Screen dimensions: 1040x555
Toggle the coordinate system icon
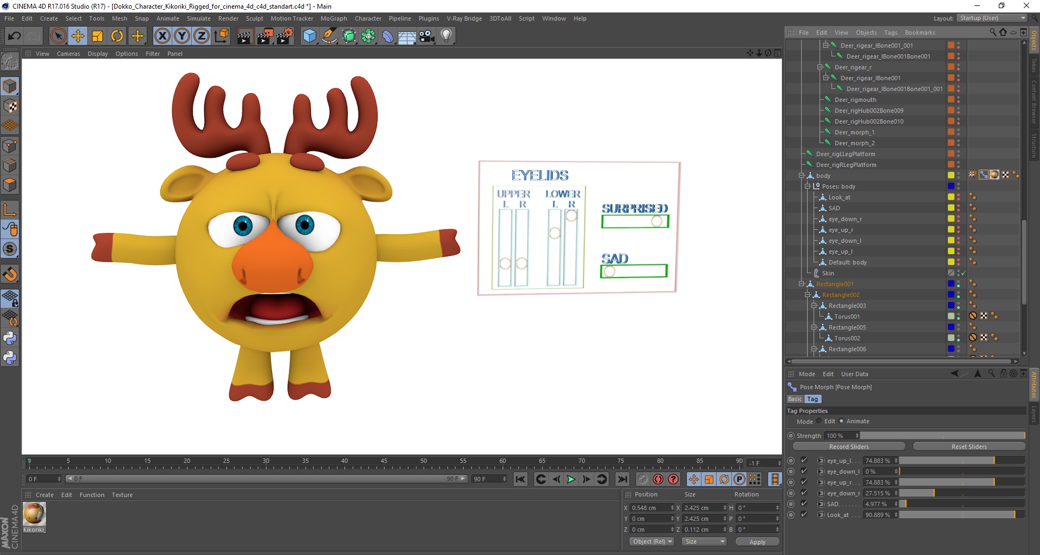point(222,36)
